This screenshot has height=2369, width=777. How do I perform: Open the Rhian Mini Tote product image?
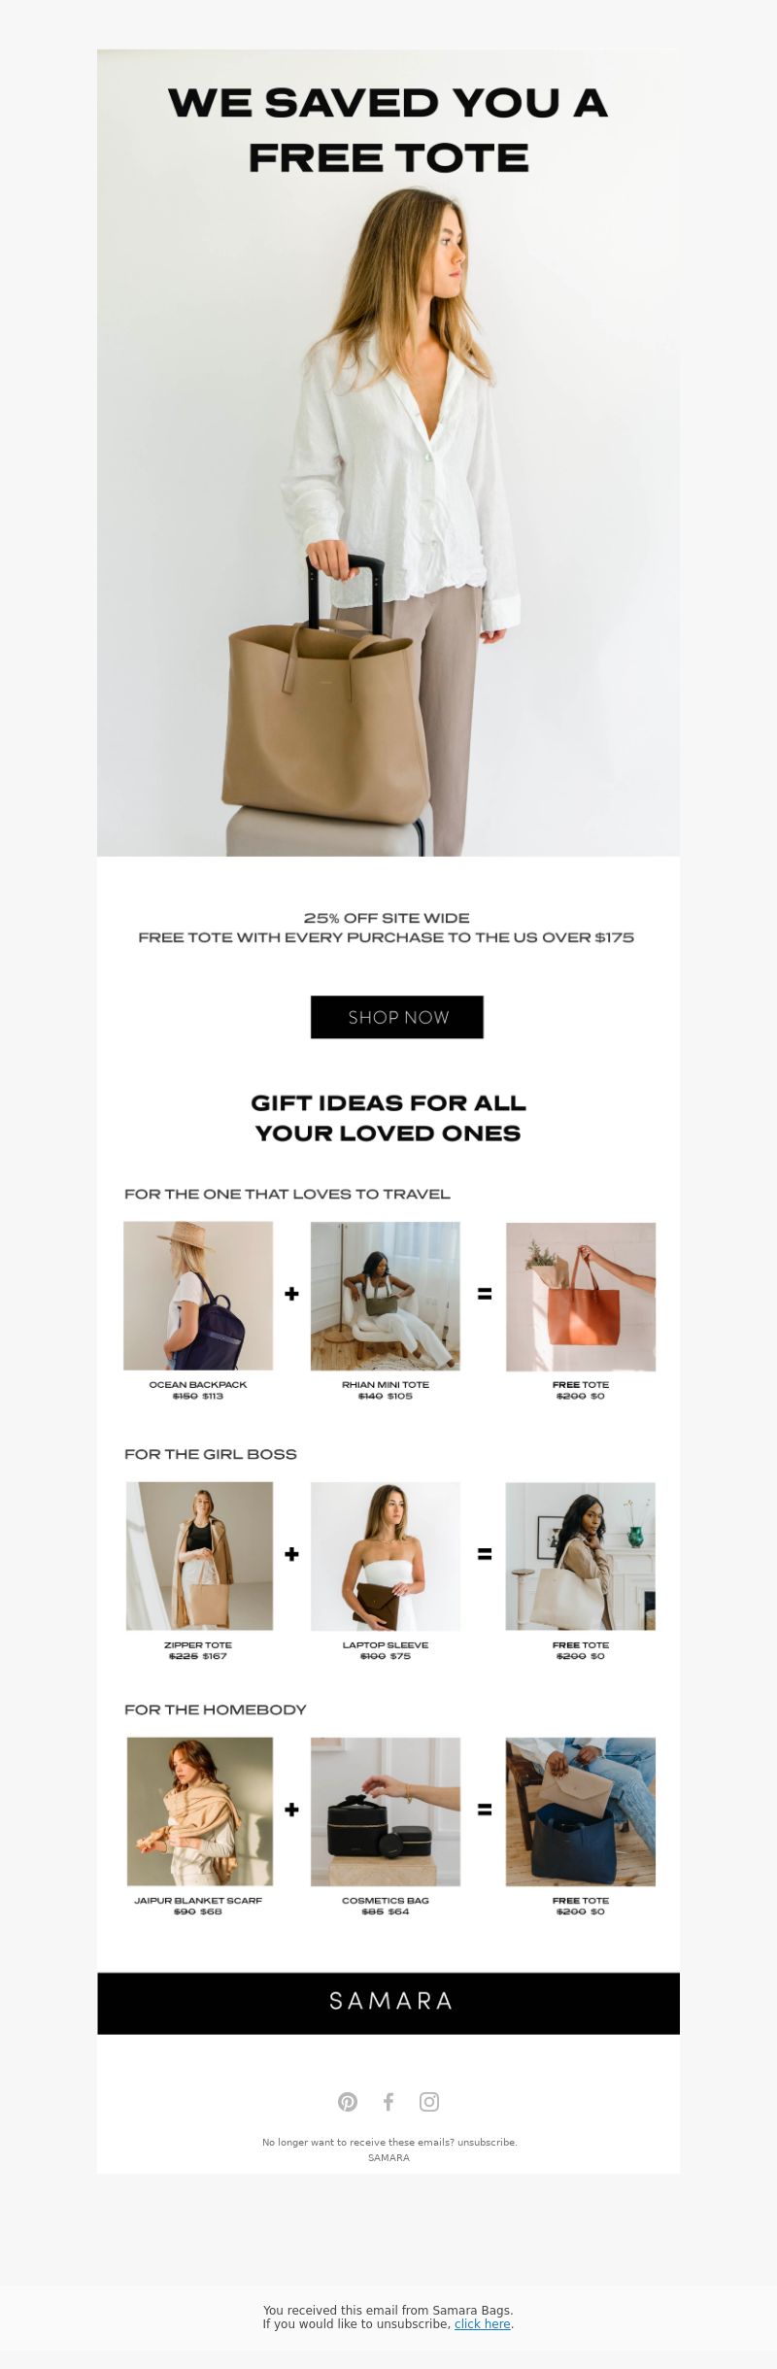pyautogui.click(x=386, y=1296)
